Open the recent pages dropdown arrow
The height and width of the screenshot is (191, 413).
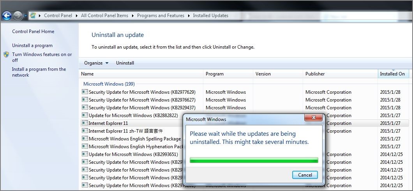(x=25, y=16)
